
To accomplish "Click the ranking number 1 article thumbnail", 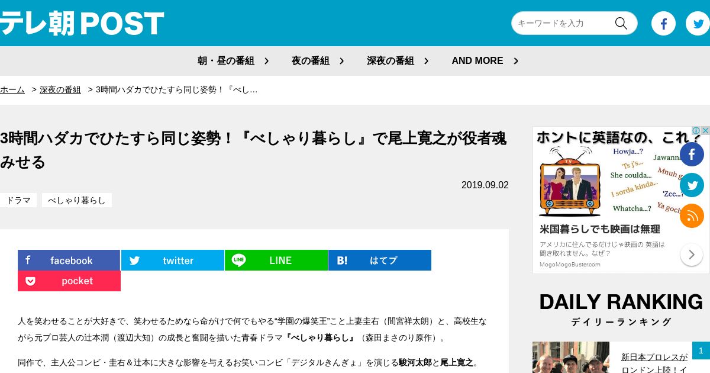I will coord(571,358).
